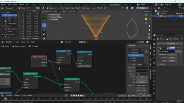The width and height of the screenshot is (184, 103).
Task: Activate the Rotate tool in viewport
Action: pyautogui.click(x=44, y=30)
